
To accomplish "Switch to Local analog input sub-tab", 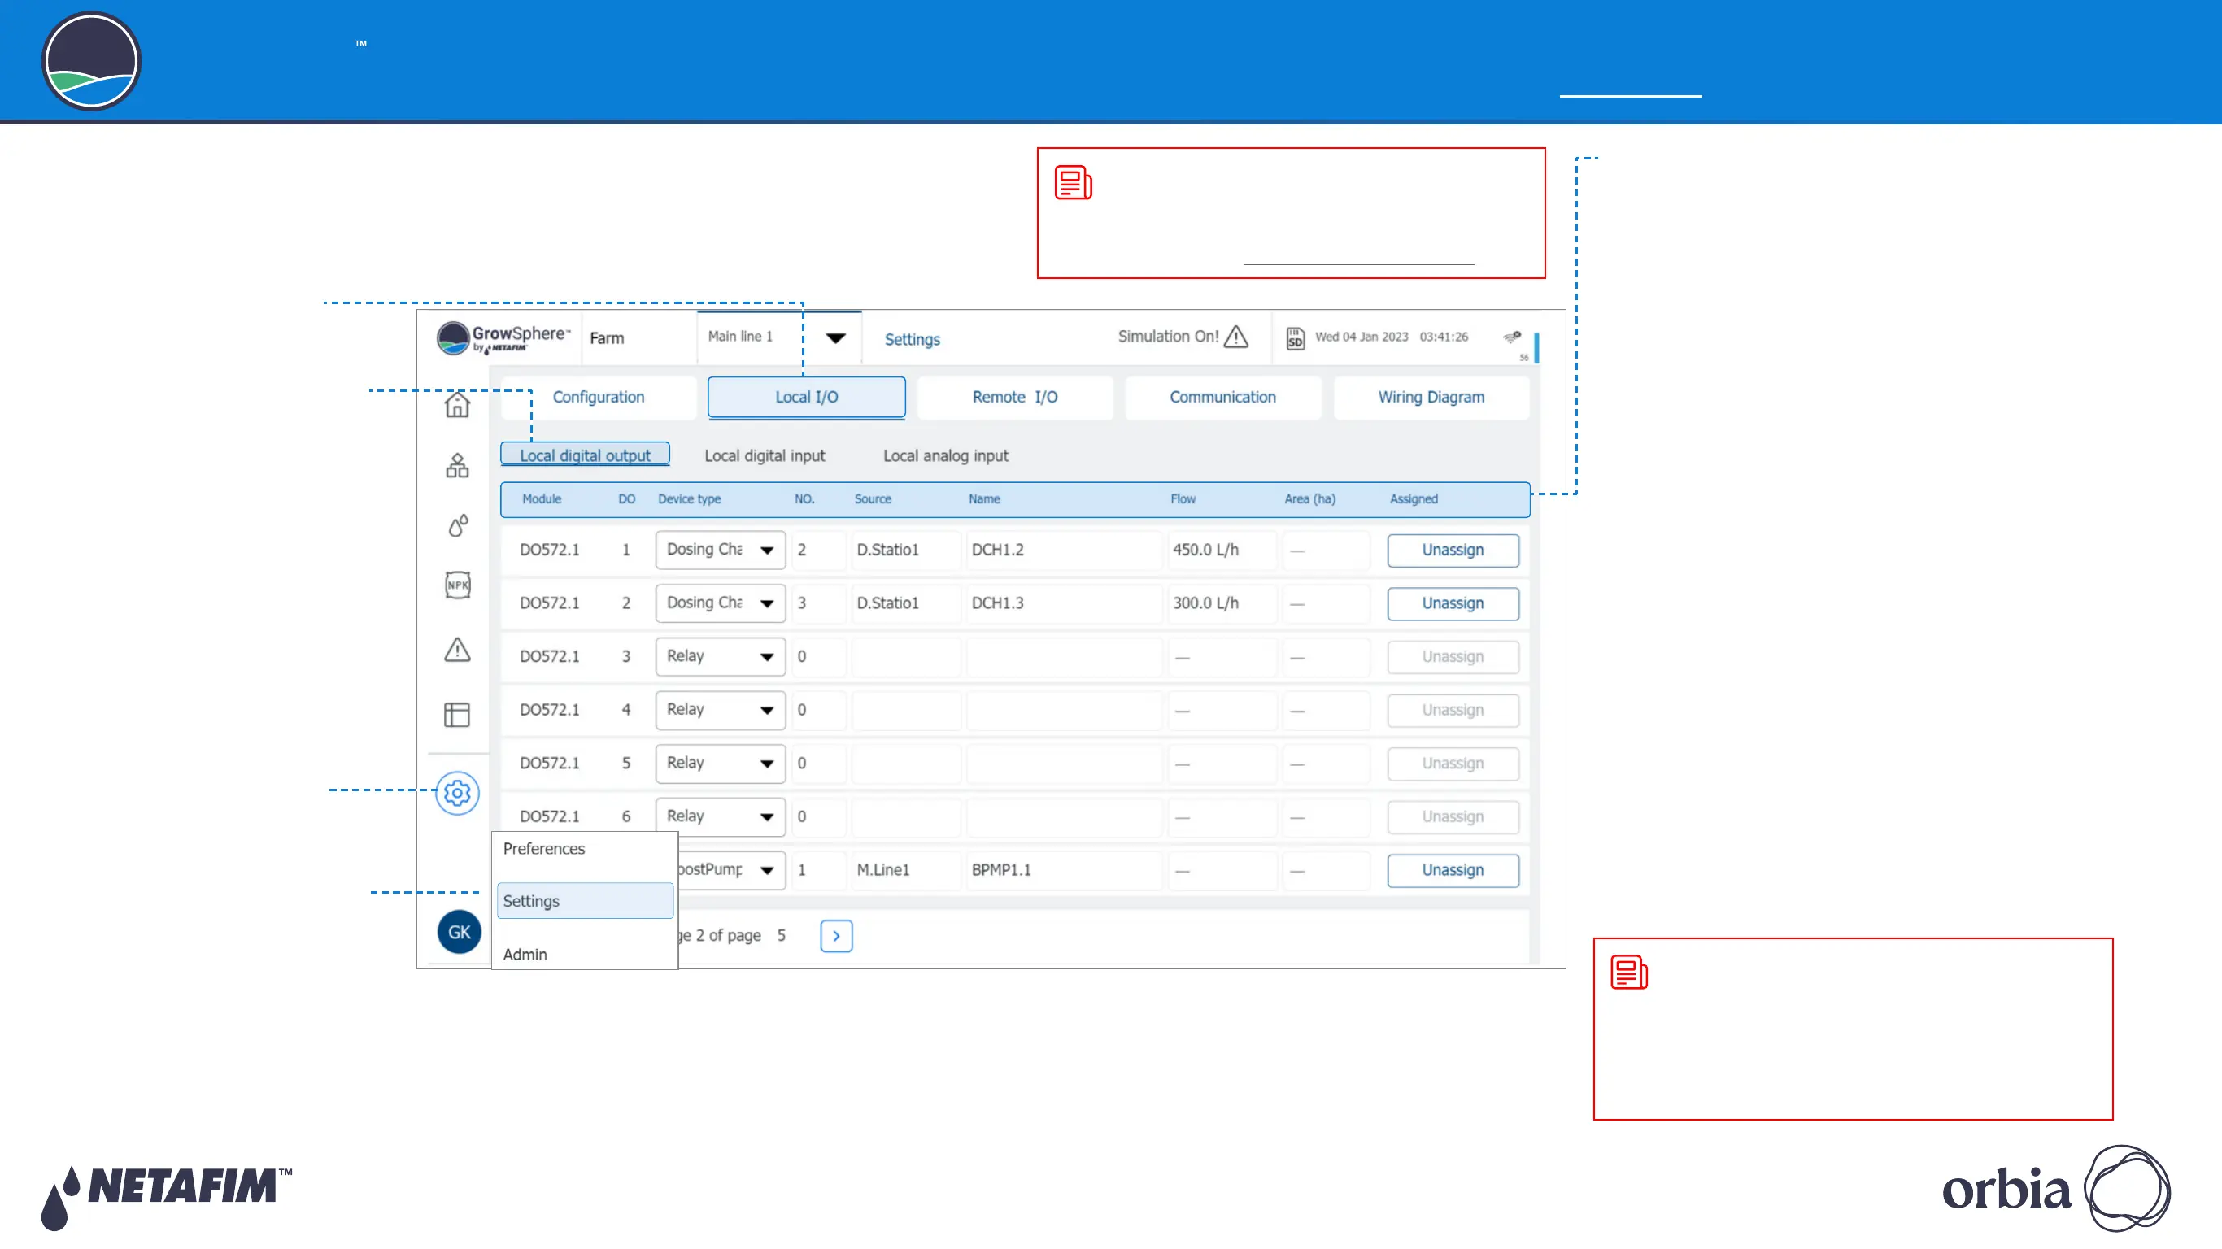I will [945, 455].
